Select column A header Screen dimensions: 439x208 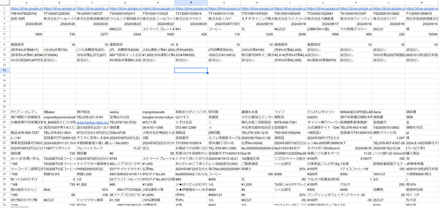[x=27, y=3]
